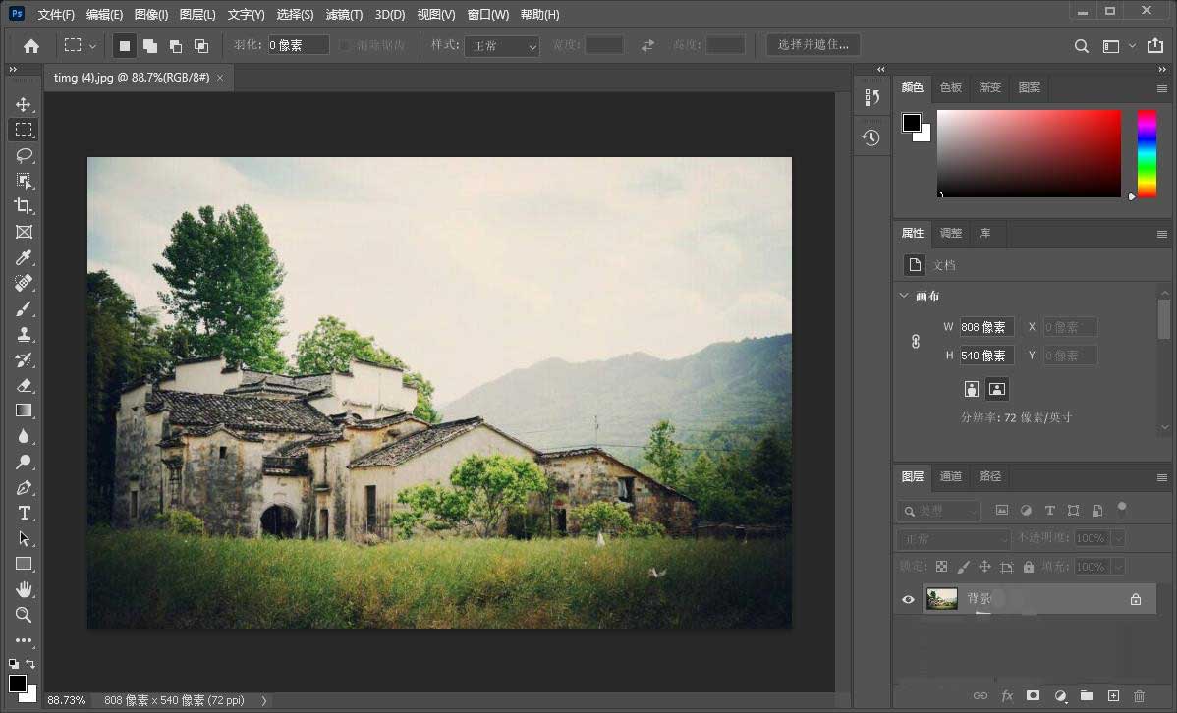This screenshot has width=1177, height=713.
Task: Set canvas orientation to portrait
Action: [x=972, y=389]
